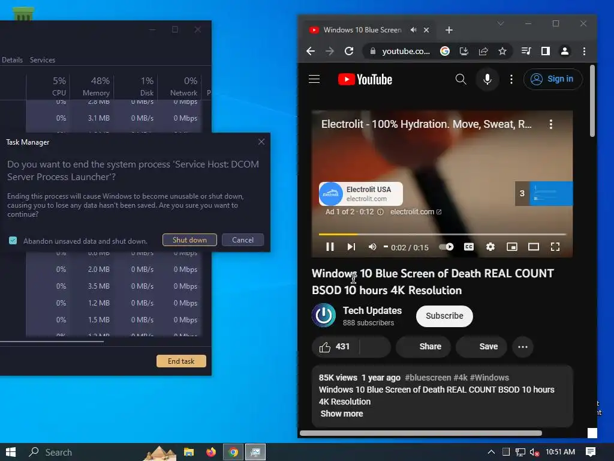Click the install app icon in the address bar
The width and height of the screenshot is (614, 461).
click(464, 51)
